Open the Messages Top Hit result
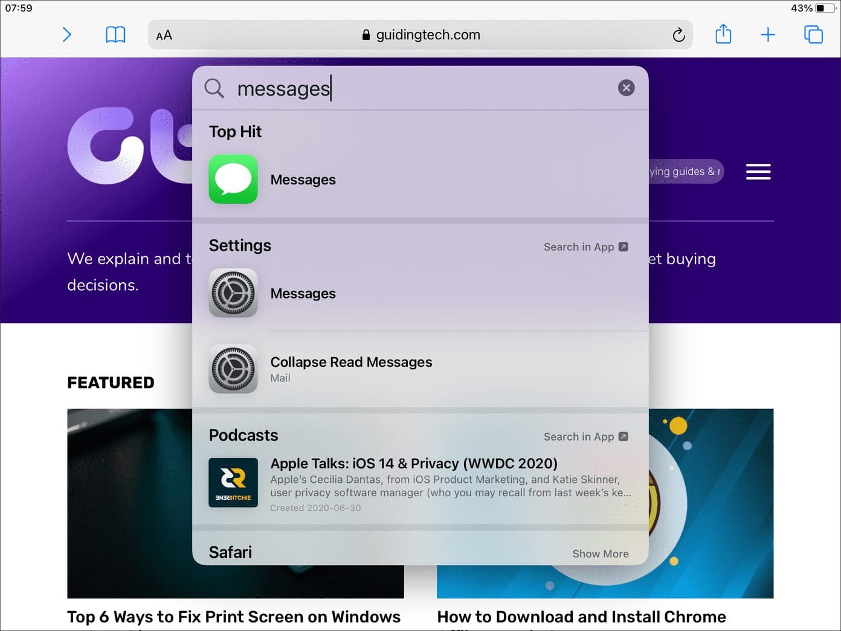Viewport: 841px width, 631px height. click(x=420, y=180)
